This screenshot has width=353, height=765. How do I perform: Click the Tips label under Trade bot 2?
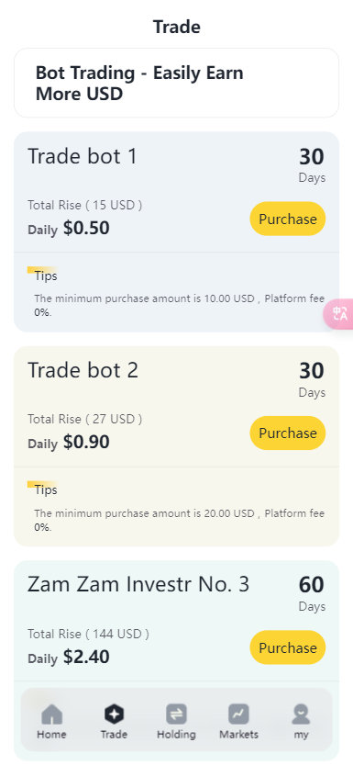(x=46, y=490)
